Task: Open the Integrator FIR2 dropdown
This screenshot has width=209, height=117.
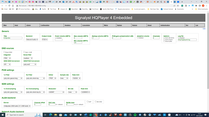Action: (7, 58)
